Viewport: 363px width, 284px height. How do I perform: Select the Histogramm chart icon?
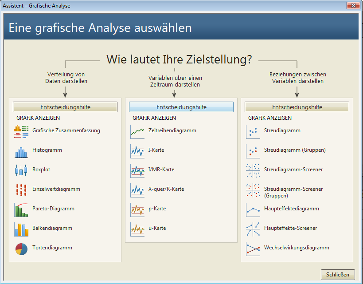[x=21, y=152]
